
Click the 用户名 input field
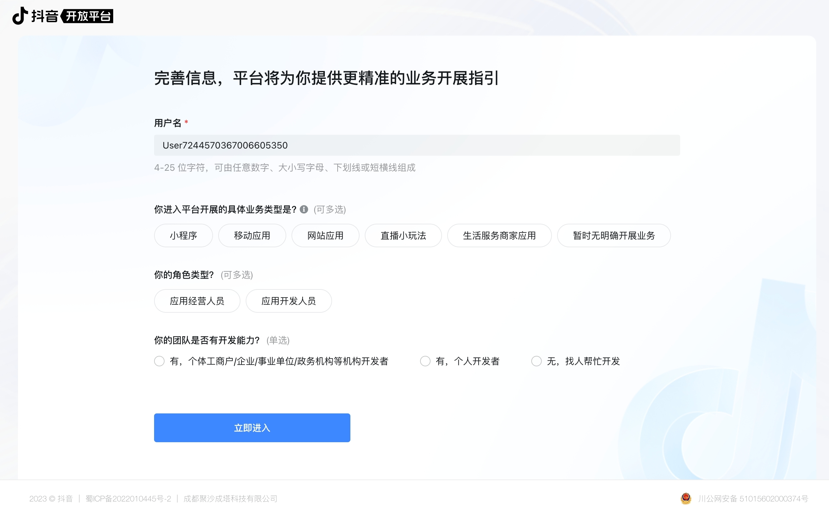click(x=416, y=145)
